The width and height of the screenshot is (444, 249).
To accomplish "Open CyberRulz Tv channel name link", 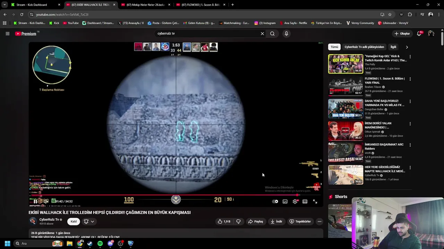I will [x=49, y=220].
